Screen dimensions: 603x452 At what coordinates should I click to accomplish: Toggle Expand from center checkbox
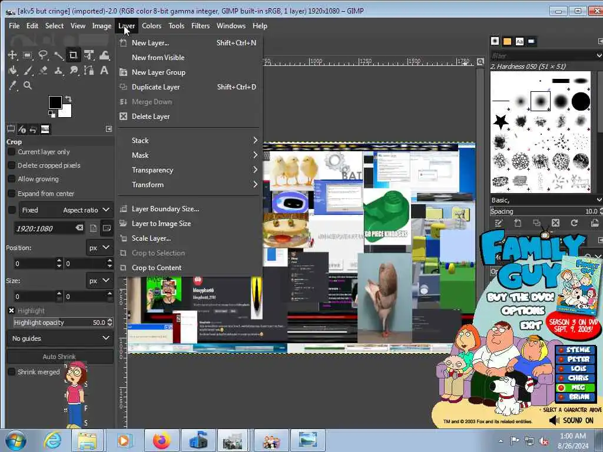pyautogui.click(x=12, y=193)
